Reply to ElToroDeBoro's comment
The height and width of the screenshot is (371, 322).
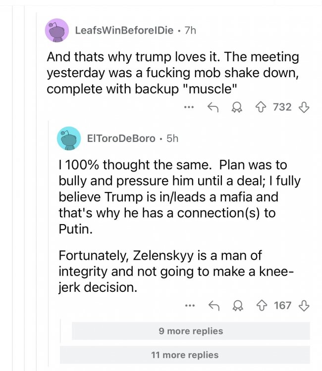[x=214, y=305]
